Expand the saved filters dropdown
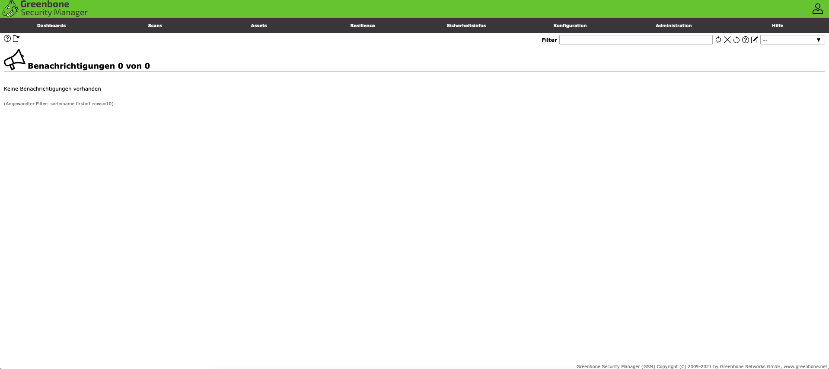Image resolution: width=829 pixels, height=369 pixels. tap(792, 40)
